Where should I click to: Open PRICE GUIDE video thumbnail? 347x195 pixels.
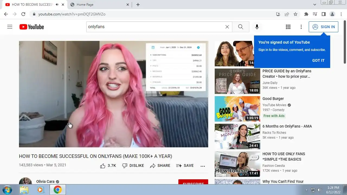coord(237,81)
